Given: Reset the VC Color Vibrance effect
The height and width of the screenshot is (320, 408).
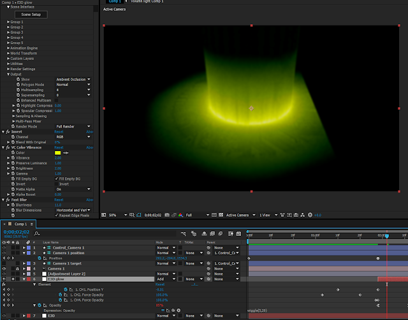Looking at the screenshot, I should 59,147.
